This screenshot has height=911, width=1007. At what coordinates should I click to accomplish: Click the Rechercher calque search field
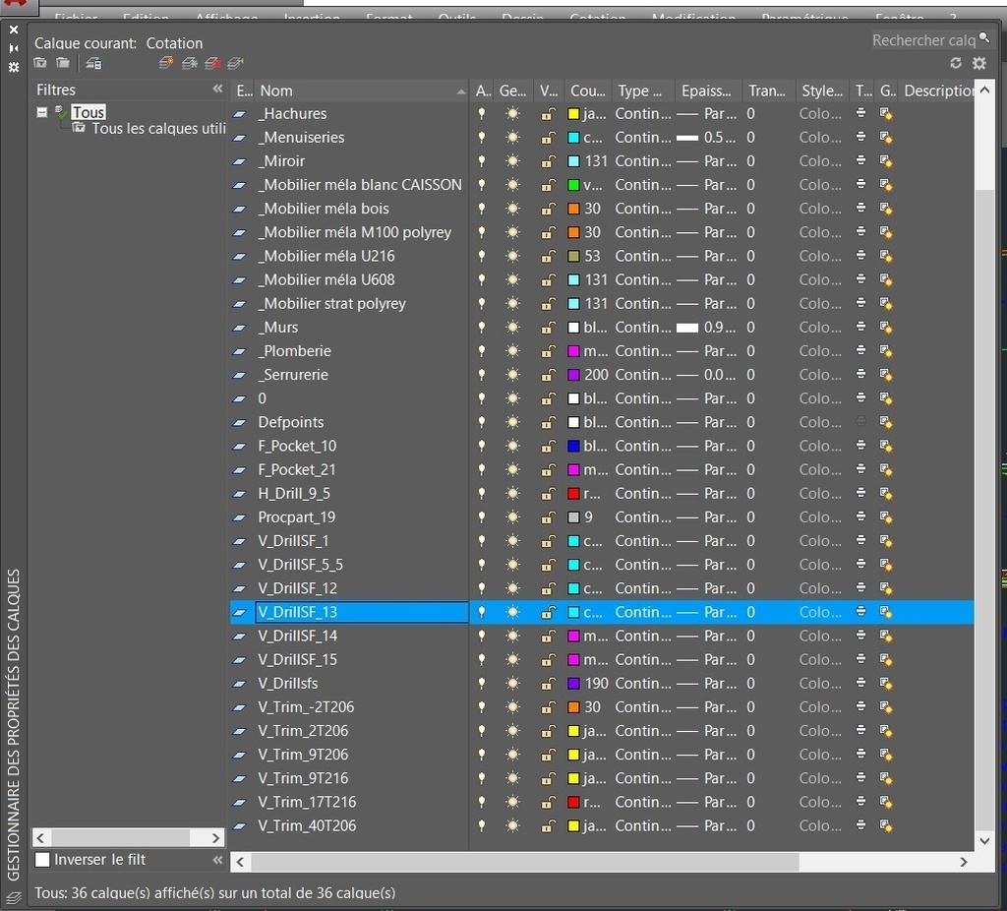(922, 40)
